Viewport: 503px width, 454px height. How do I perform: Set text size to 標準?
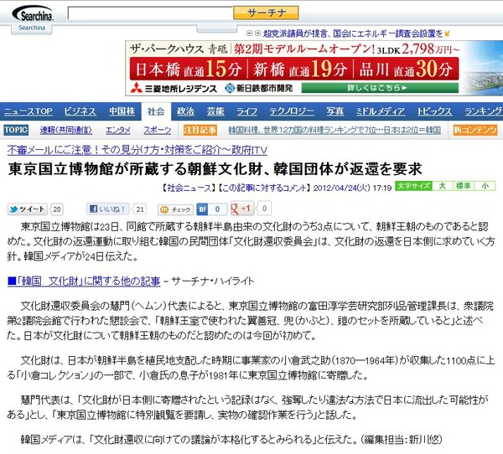(464, 186)
